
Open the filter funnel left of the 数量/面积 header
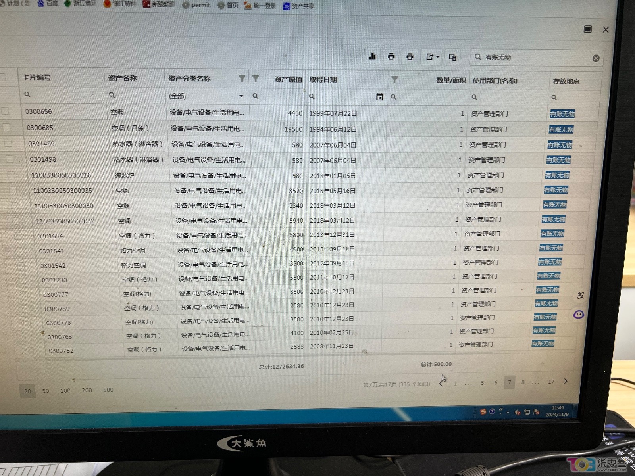pos(394,79)
